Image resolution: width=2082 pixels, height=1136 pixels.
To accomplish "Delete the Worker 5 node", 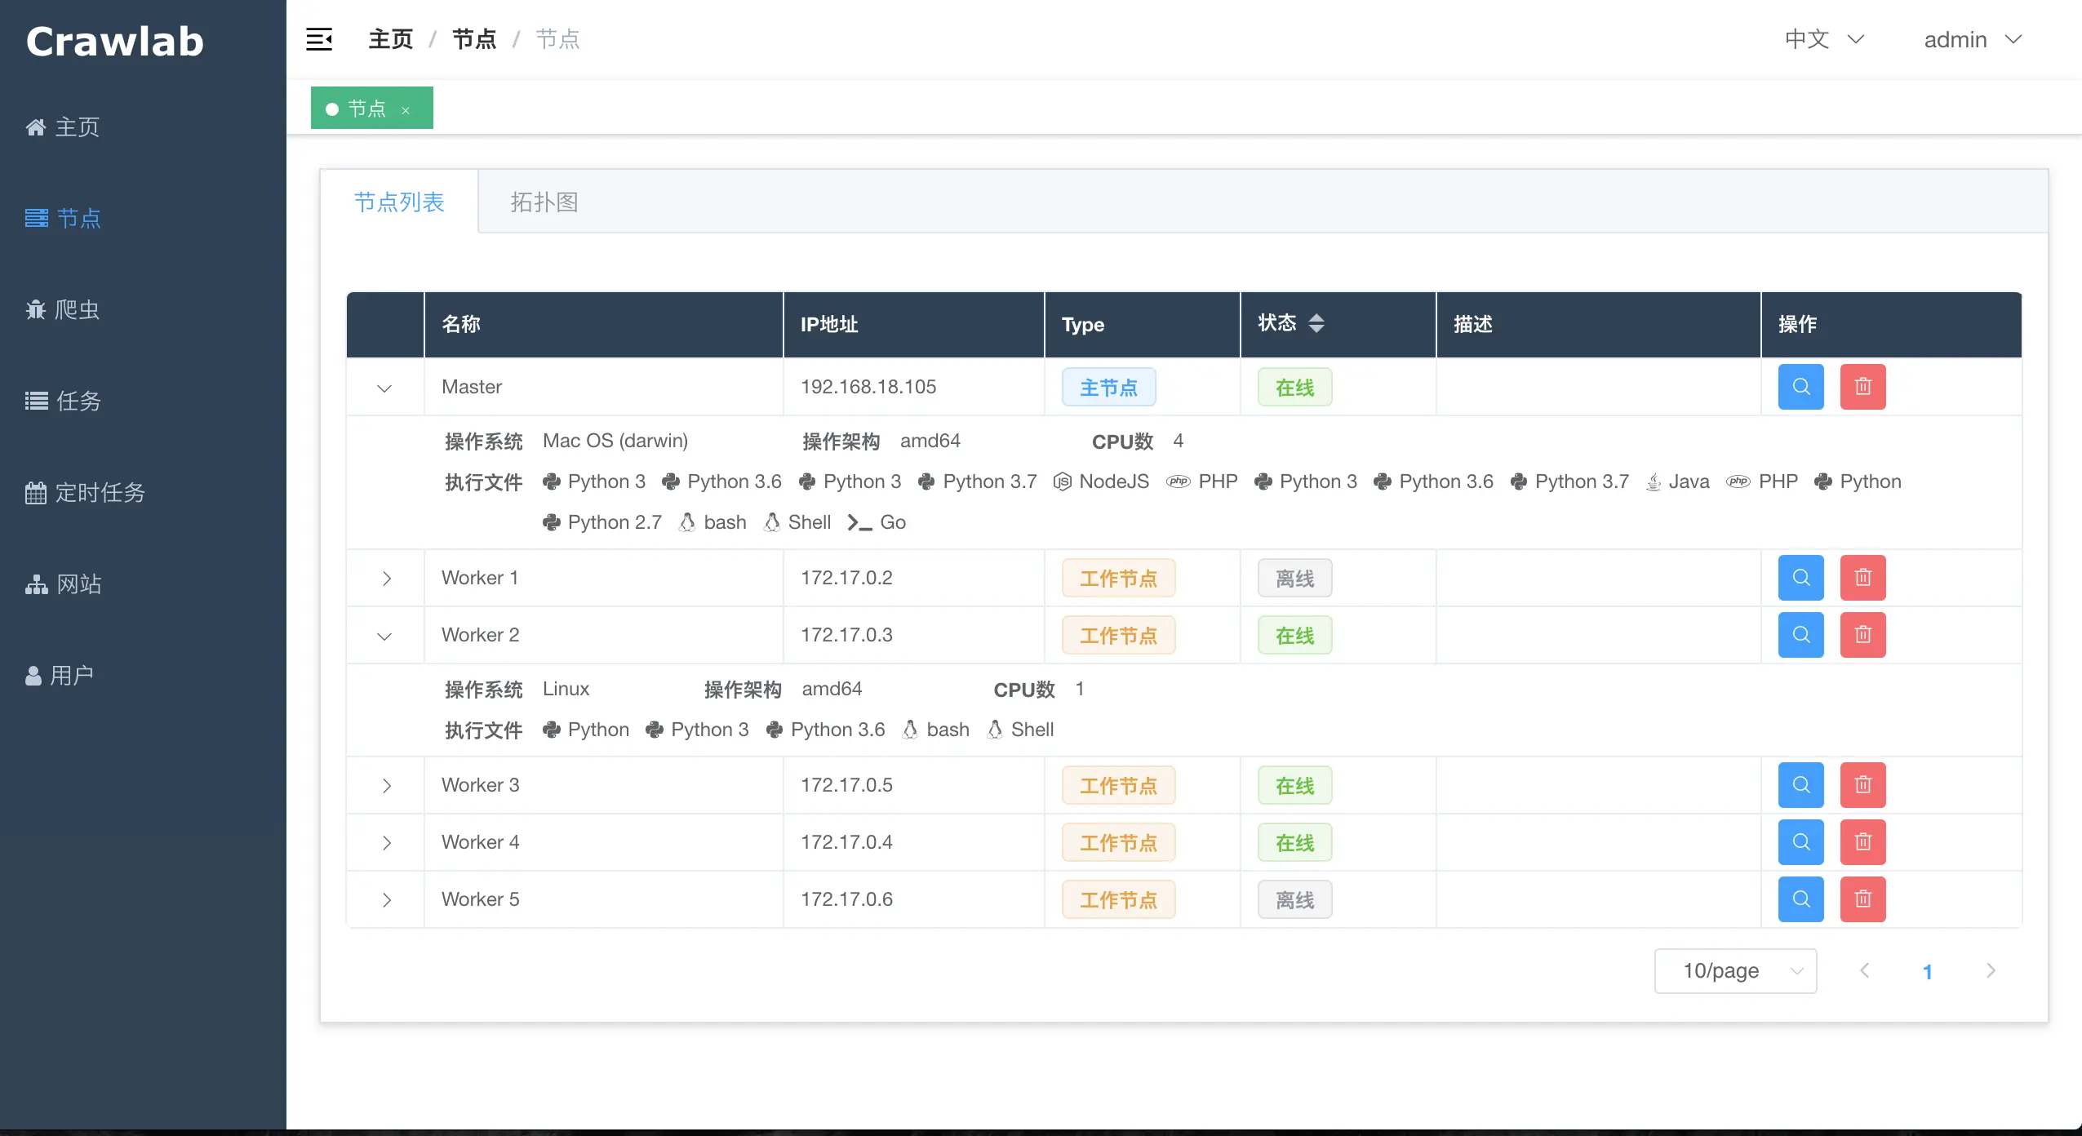I will click(x=1862, y=899).
